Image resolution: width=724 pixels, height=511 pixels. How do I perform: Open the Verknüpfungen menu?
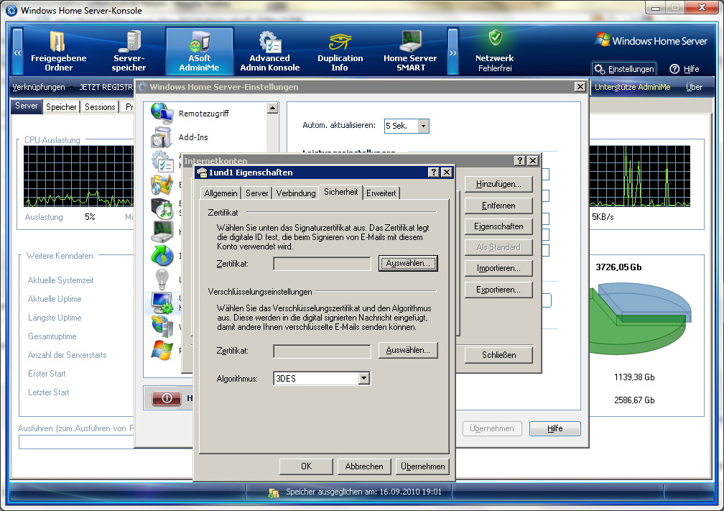(39, 87)
